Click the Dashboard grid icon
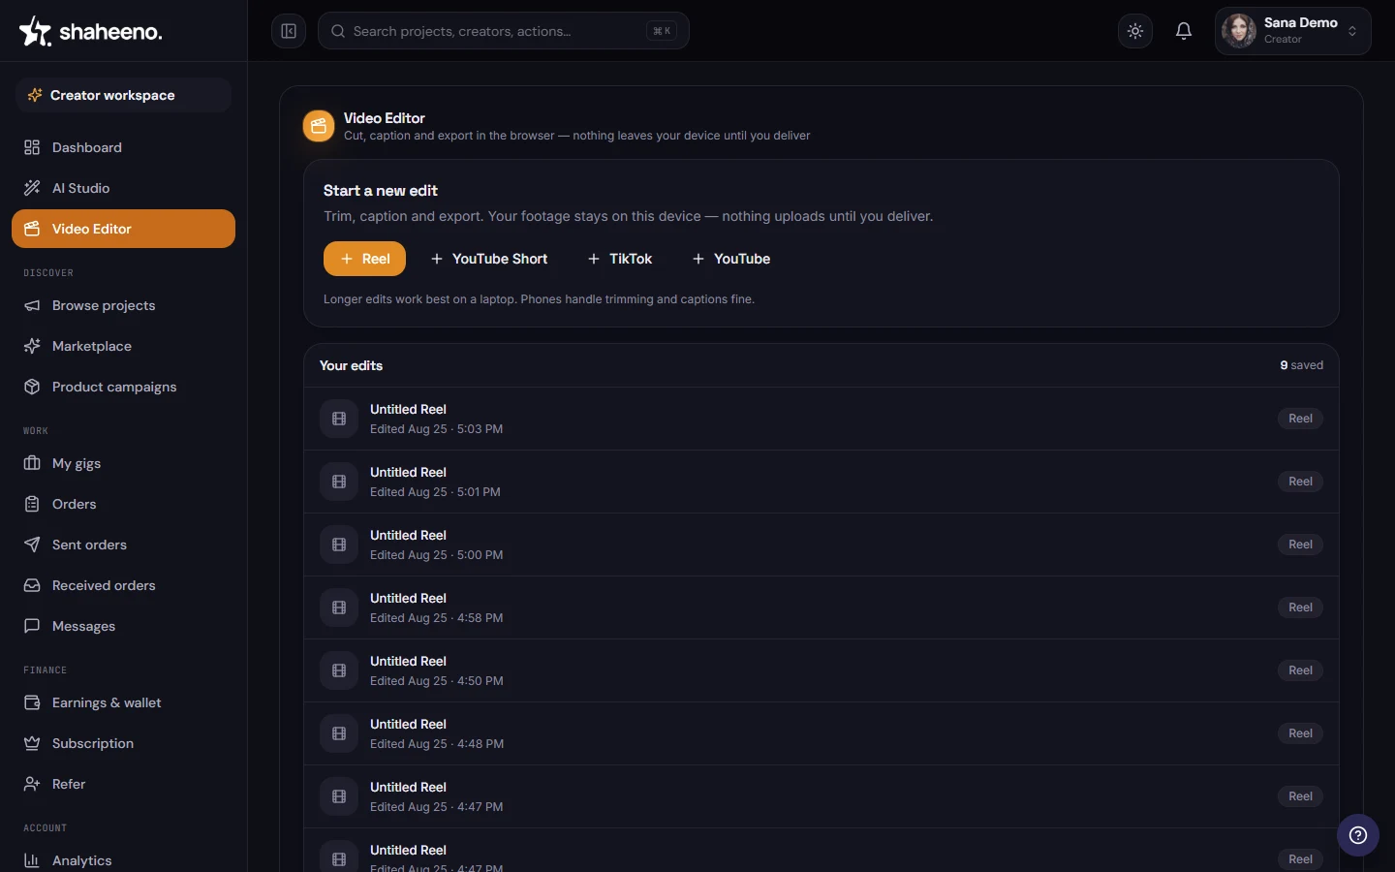 click(32, 147)
